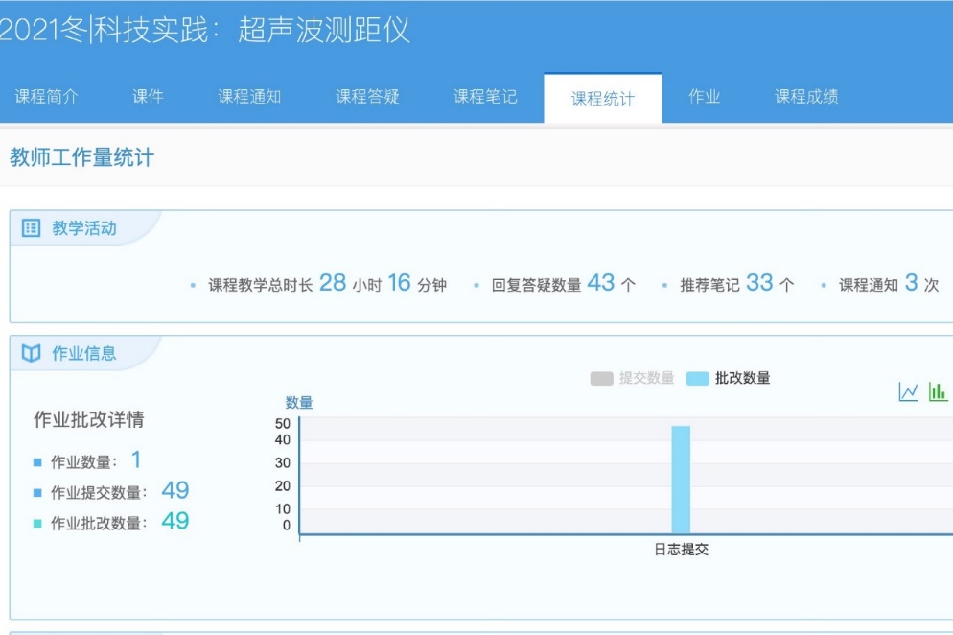Go to the 课件 tab
The width and height of the screenshot is (953, 635).
[148, 96]
